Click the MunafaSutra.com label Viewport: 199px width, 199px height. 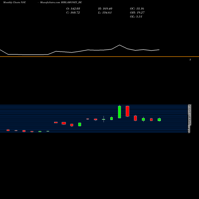pyautogui.click(x=50, y=2)
